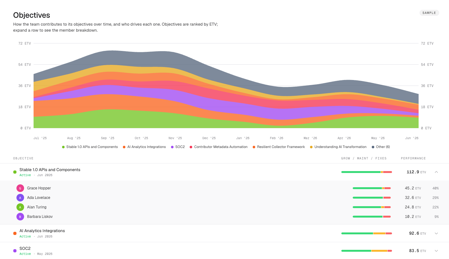Click Ada Lovelace's avatar icon
449x259 pixels.
pyautogui.click(x=20, y=198)
